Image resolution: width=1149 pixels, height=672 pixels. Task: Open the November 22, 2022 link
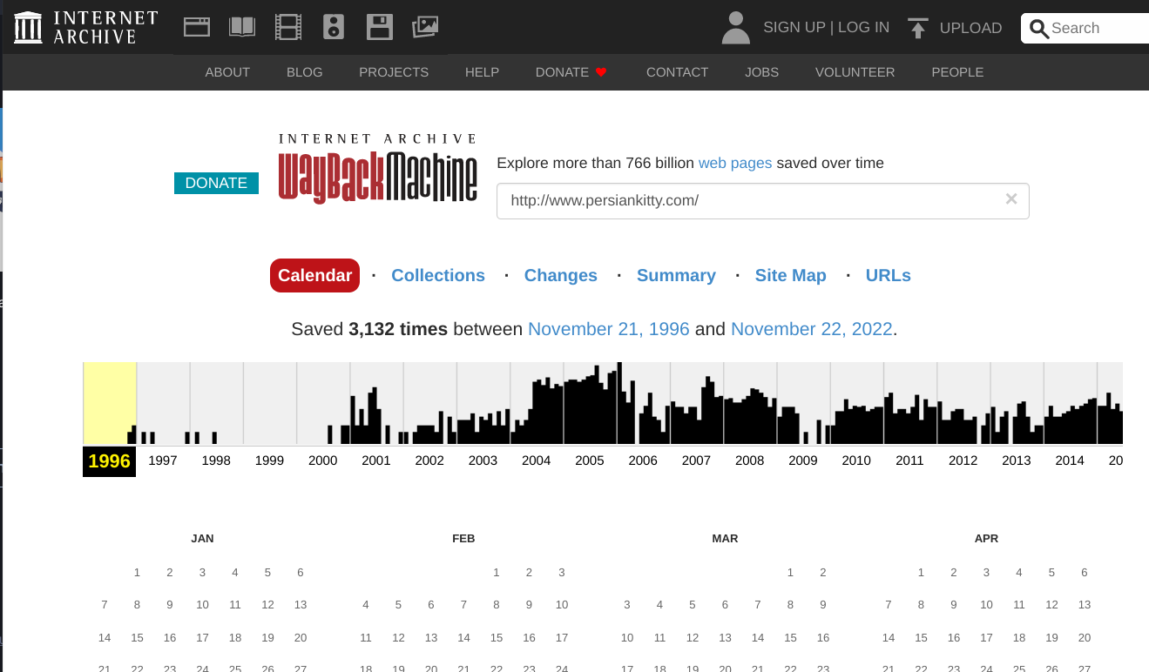[x=812, y=329]
